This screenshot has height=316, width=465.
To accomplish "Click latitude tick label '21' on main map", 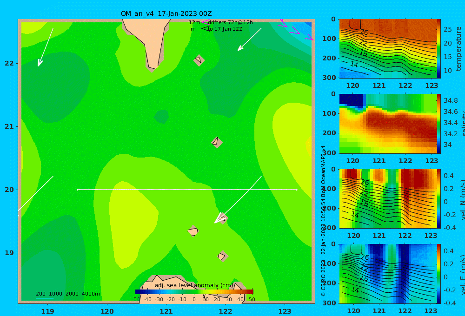I will point(9,126).
